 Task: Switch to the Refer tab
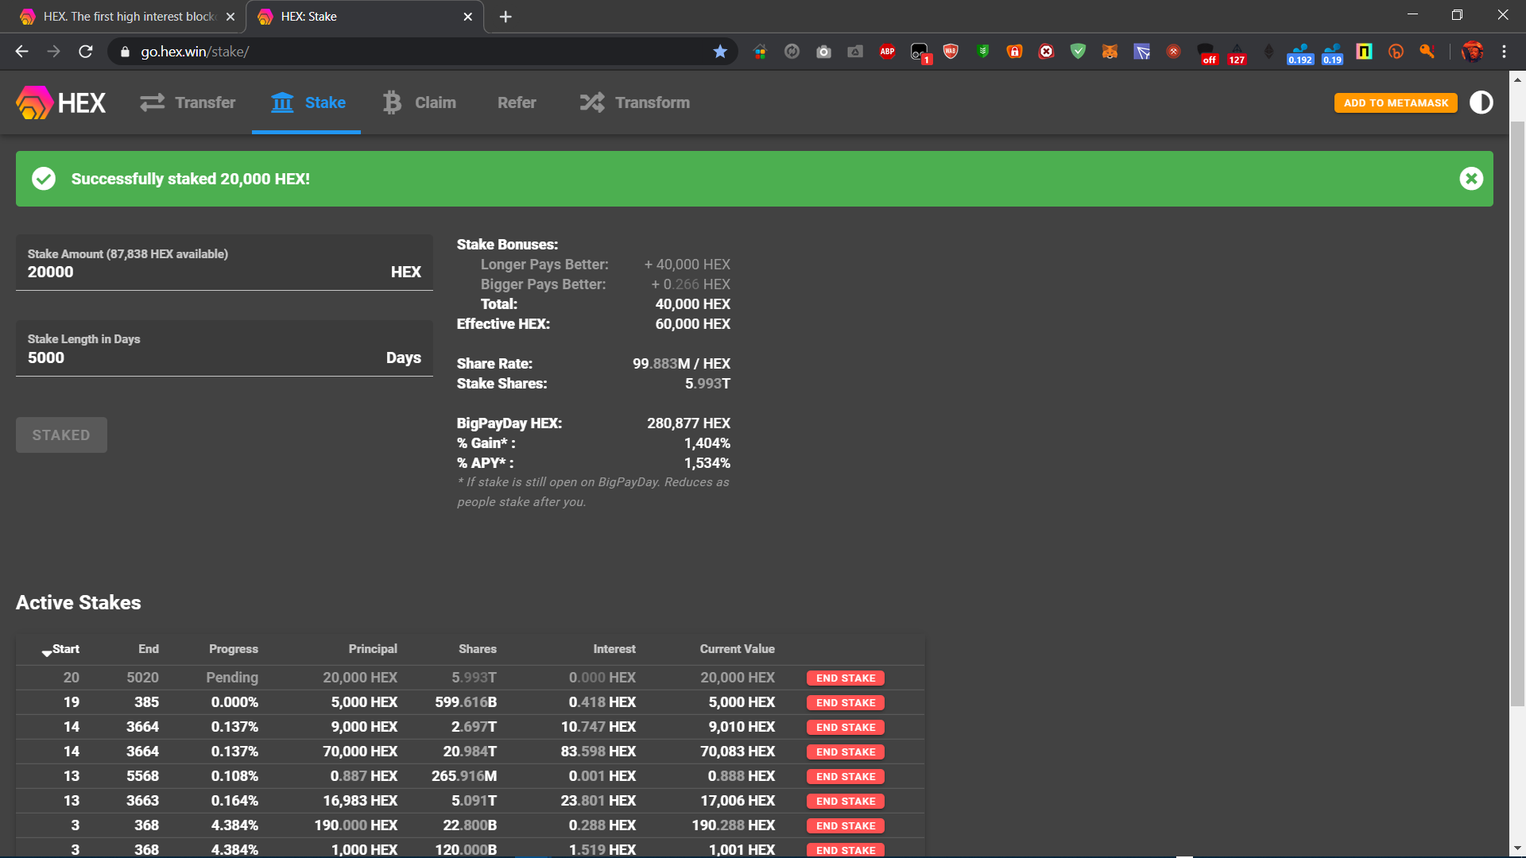point(517,102)
